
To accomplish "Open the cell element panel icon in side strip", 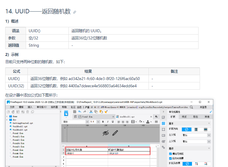I will point(164,117).
